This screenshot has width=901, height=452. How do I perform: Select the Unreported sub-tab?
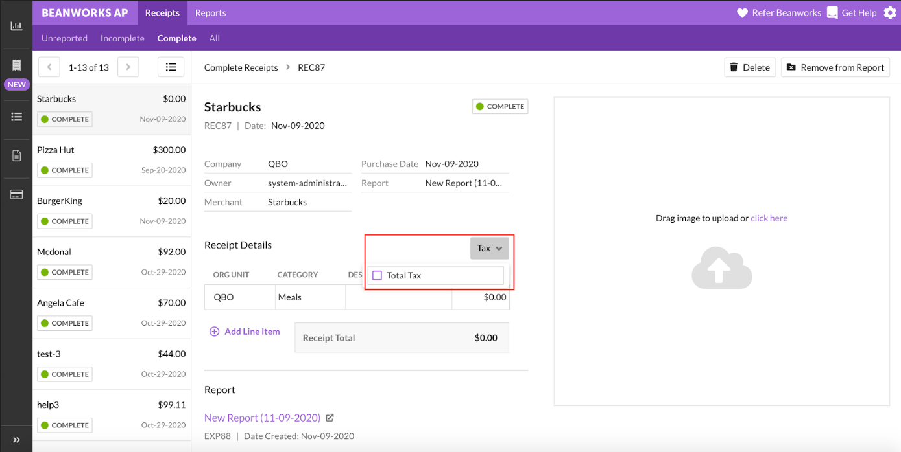(x=64, y=38)
